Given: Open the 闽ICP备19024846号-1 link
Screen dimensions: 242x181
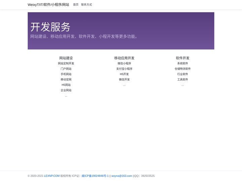Looking at the screenshot, I should tap(95, 176).
